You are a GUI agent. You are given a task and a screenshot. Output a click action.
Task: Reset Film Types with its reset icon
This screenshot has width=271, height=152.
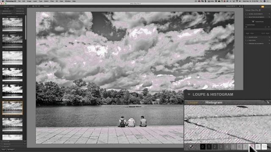point(269,41)
